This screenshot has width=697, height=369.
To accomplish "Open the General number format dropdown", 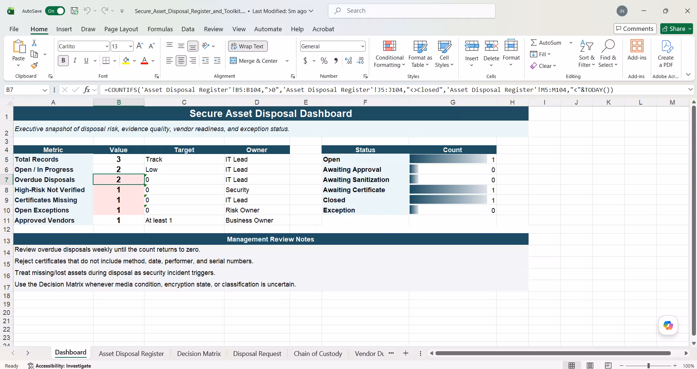I will coord(362,46).
